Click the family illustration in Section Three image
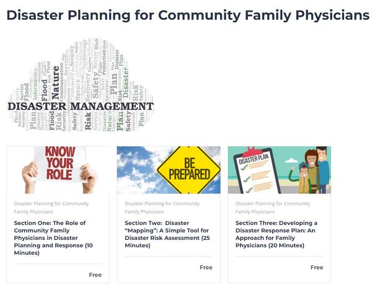Screen dimensions: 375x295 pyautogui.click(x=310, y=170)
